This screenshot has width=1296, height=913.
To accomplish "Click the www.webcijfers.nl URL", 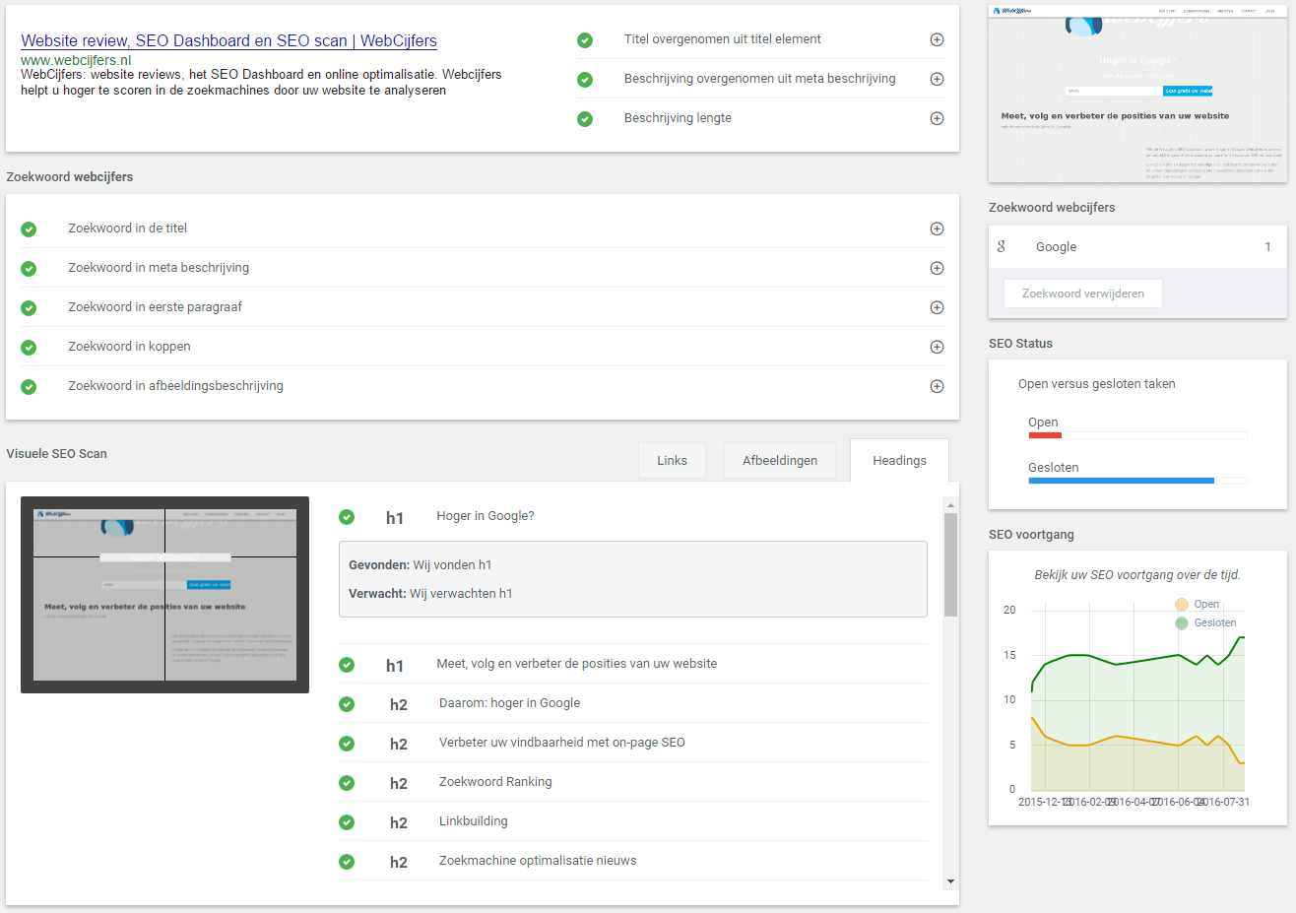I will click(x=76, y=60).
